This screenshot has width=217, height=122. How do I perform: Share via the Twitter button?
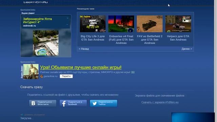tap(103, 103)
